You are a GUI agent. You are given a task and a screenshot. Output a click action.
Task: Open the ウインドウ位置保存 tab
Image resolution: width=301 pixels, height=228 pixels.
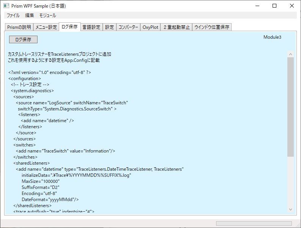(x=212, y=27)
